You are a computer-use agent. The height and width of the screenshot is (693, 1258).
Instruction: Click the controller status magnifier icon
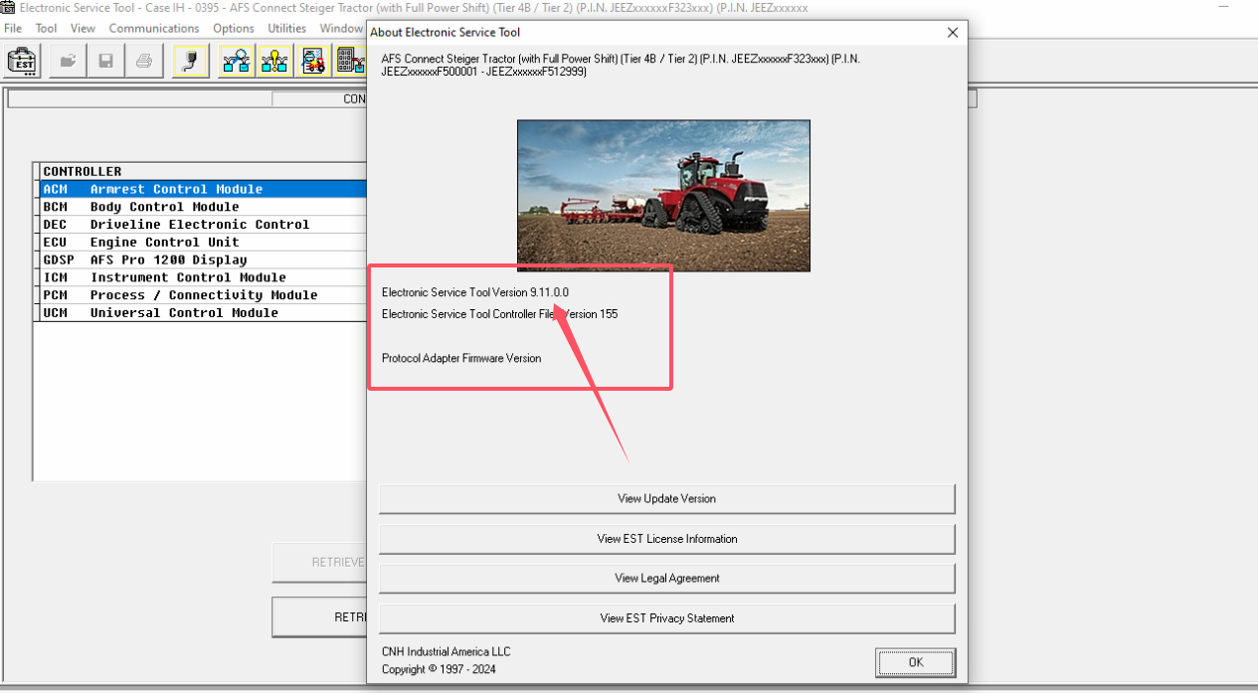pyautogui.click(x=237, y=61)
